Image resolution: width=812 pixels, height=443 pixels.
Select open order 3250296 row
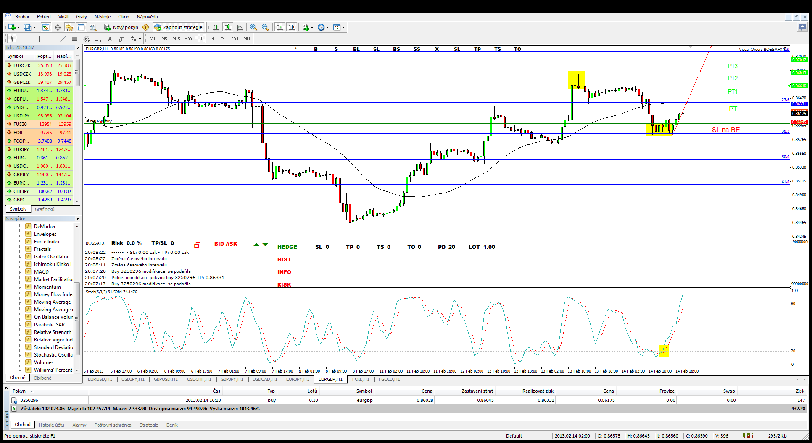pyautogui.click(x=408, y=400)
